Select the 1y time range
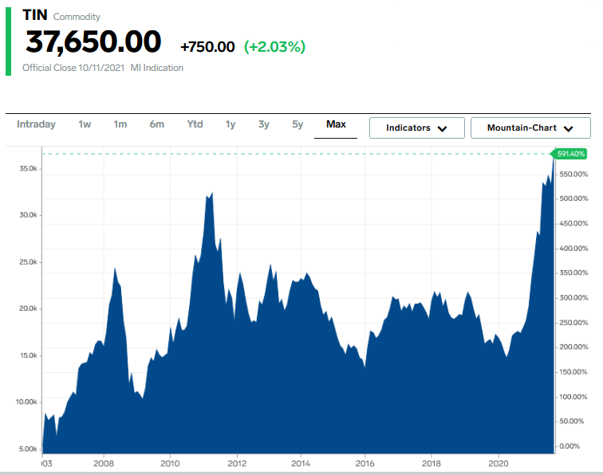Image resolution: width=603 pixels, height=475 pixels. (231, 124)
